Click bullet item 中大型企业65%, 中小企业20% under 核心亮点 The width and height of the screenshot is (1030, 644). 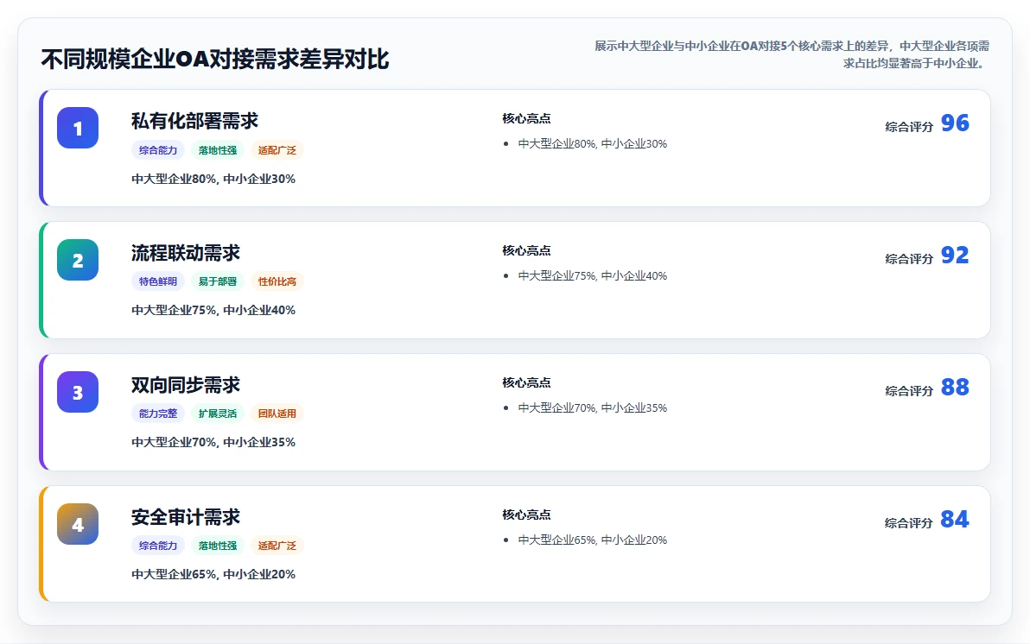tap(593, 540)
